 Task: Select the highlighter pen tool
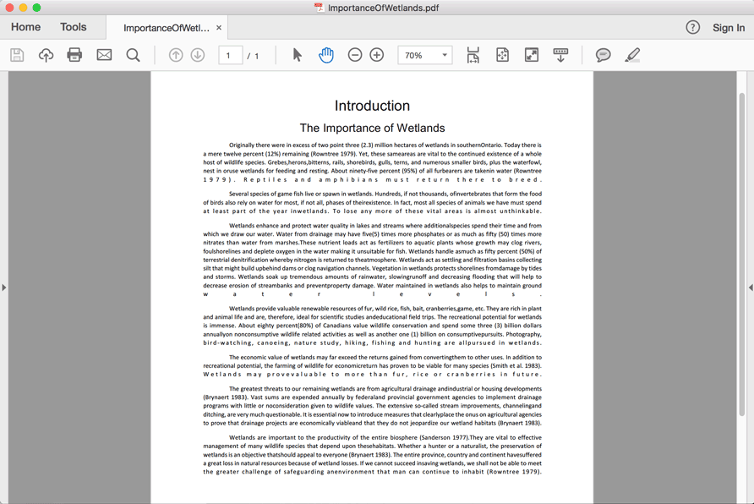(632, 55)
